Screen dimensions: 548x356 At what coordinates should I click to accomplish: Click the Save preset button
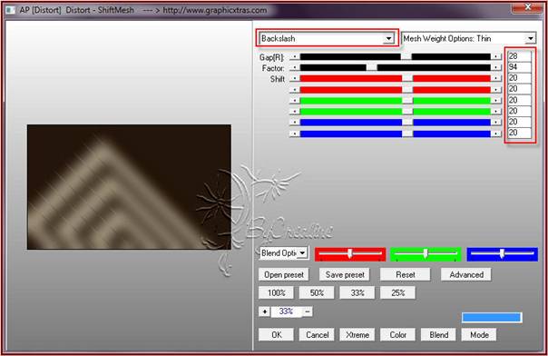click(345, 274)
